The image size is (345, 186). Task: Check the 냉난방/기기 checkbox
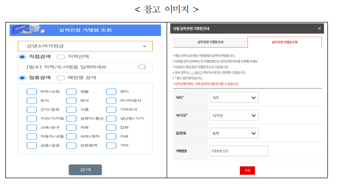point(111,119)
